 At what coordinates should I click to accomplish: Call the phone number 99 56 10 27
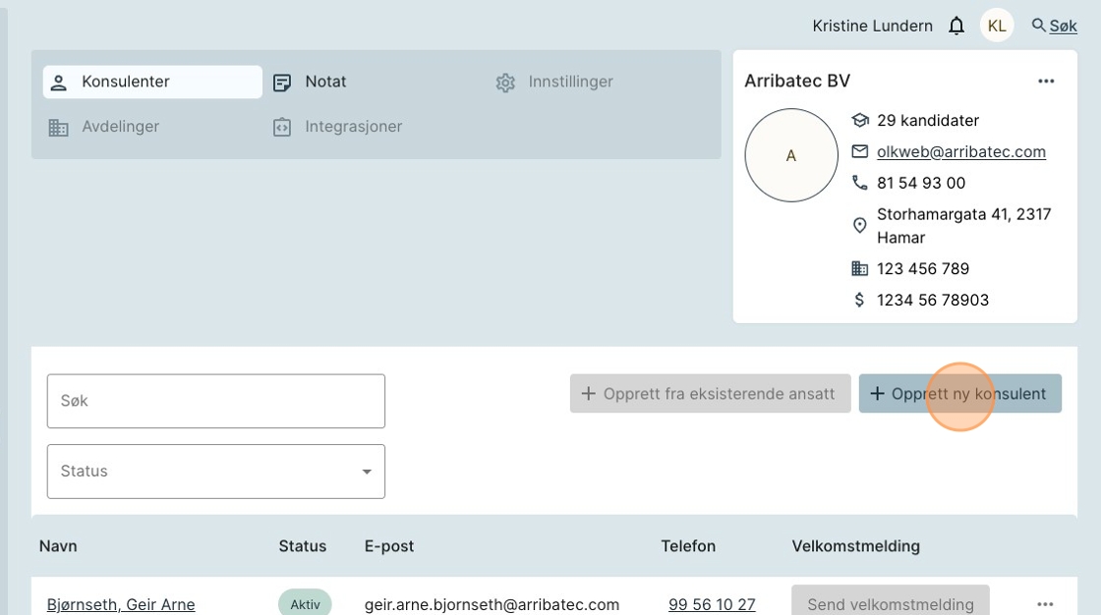pyautogui.click(x=712, y=604)
